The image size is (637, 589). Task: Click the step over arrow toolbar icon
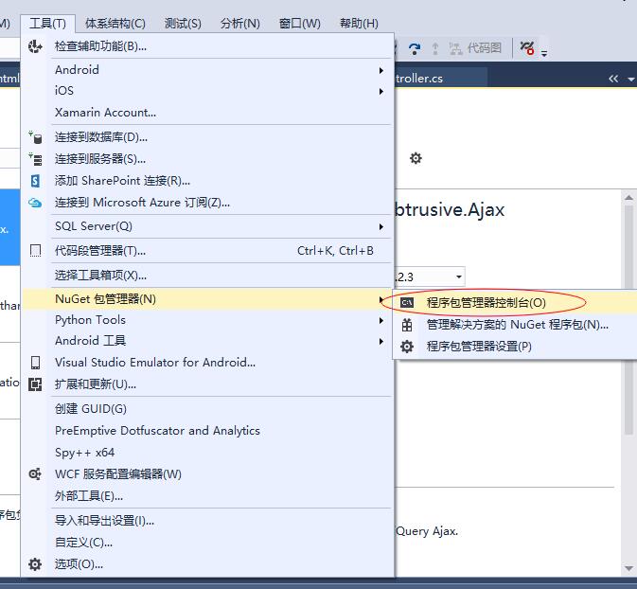(x=414, y=48)
